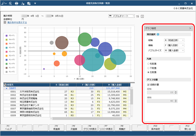
Task: Open the バブルサイズ M（購入金額） dropdown
Action: (x=174, y=50)
